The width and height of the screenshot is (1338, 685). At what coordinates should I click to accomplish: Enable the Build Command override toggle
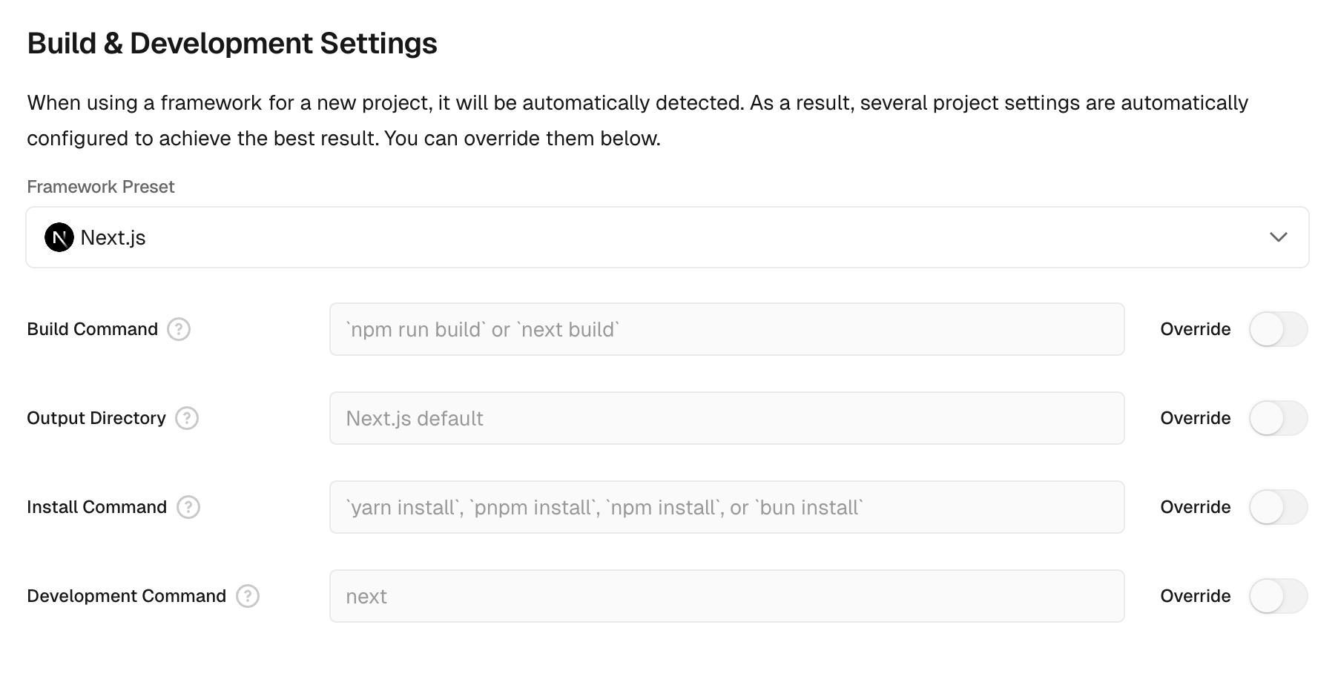(1279, 329)
